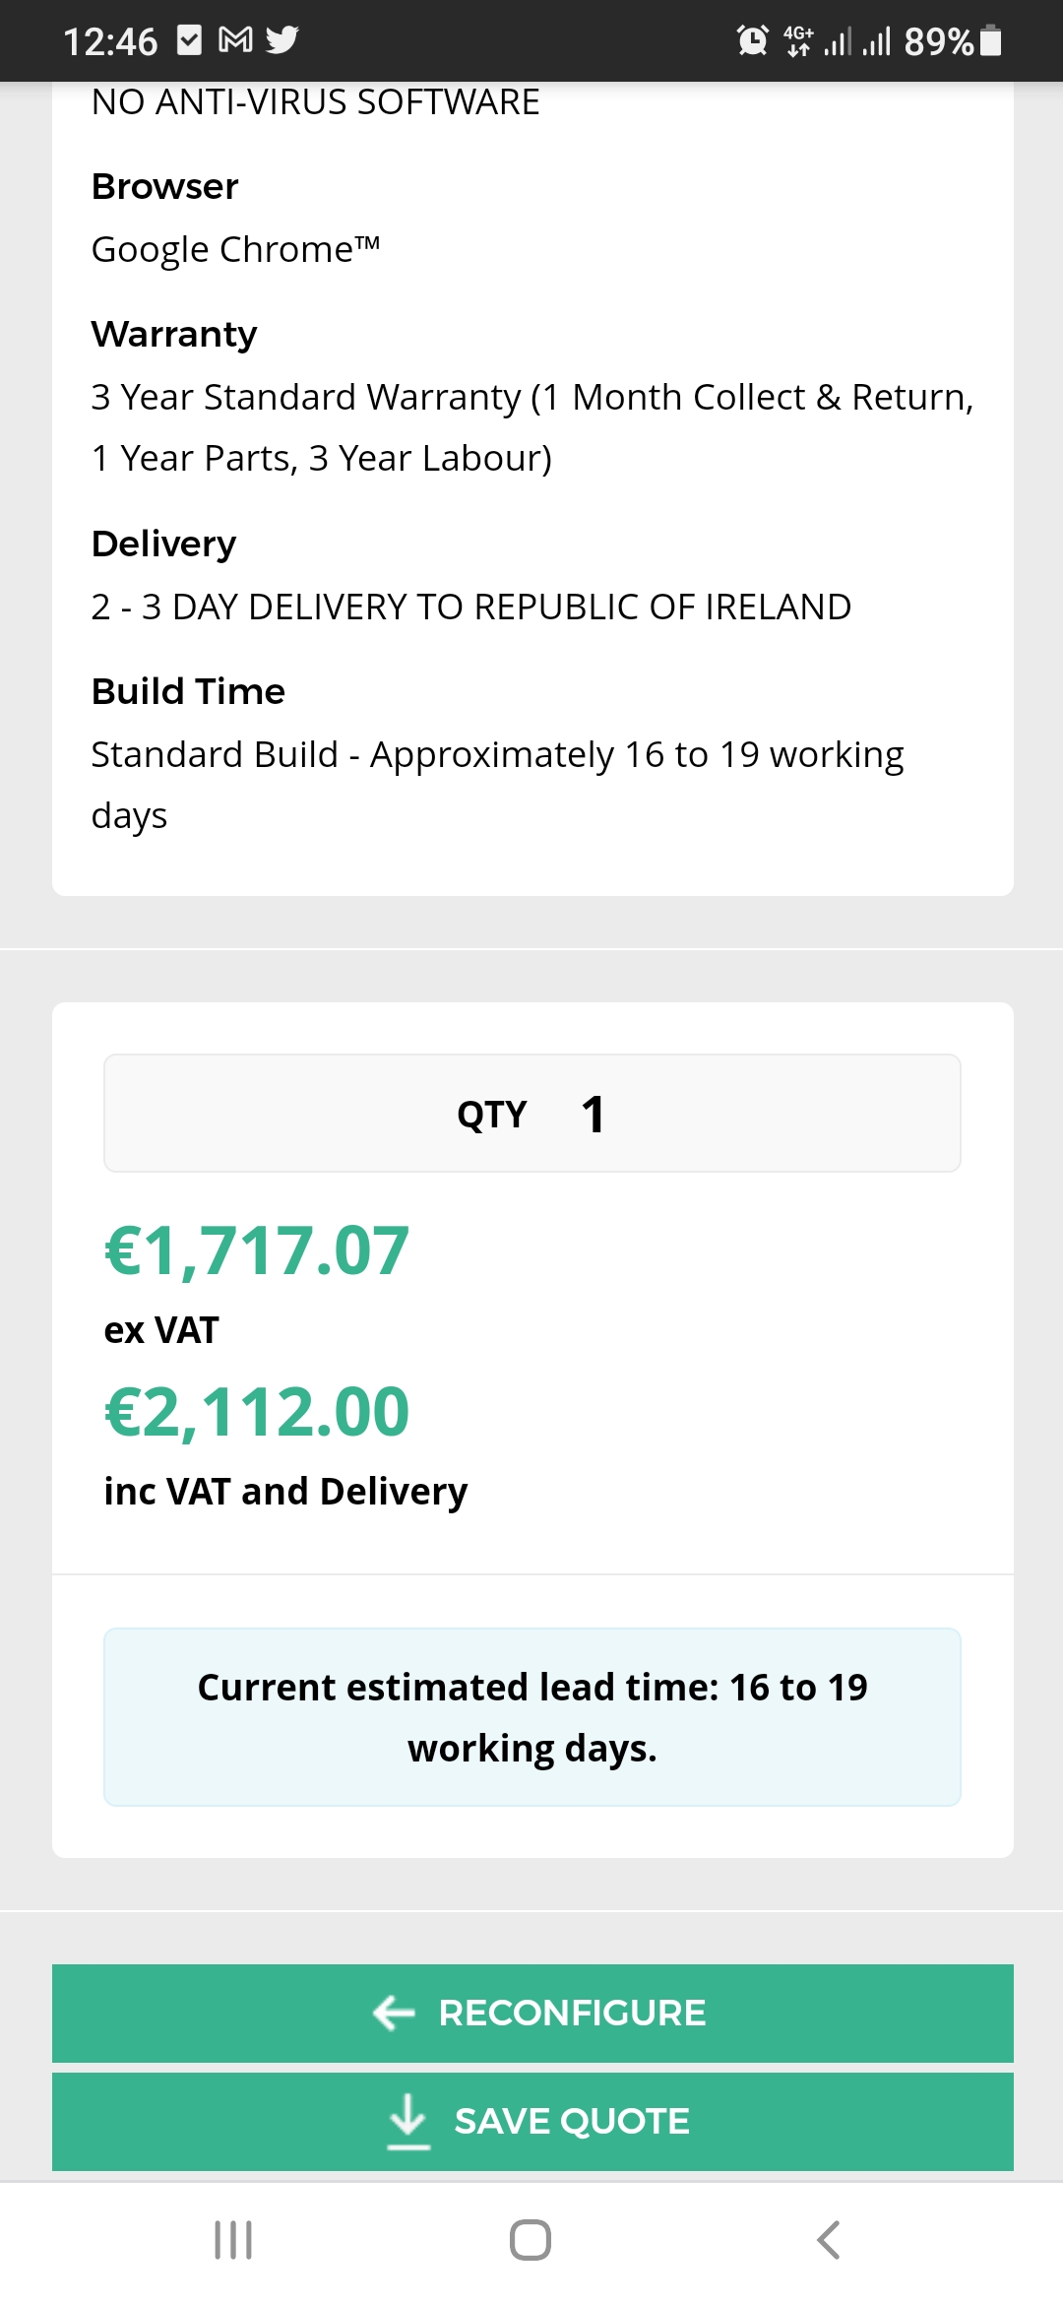1063x2304 pixels.
Task: Open the Gmail notification icon in status bar
Action: click(235, 40)
